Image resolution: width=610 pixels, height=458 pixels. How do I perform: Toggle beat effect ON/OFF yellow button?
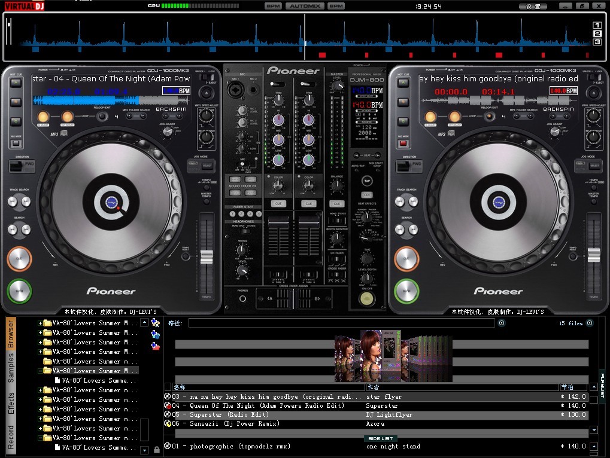366,298
